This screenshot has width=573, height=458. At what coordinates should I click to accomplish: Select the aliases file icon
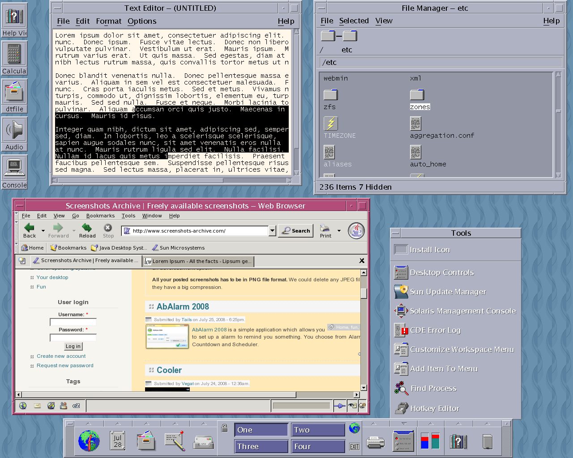click(329, 152)
